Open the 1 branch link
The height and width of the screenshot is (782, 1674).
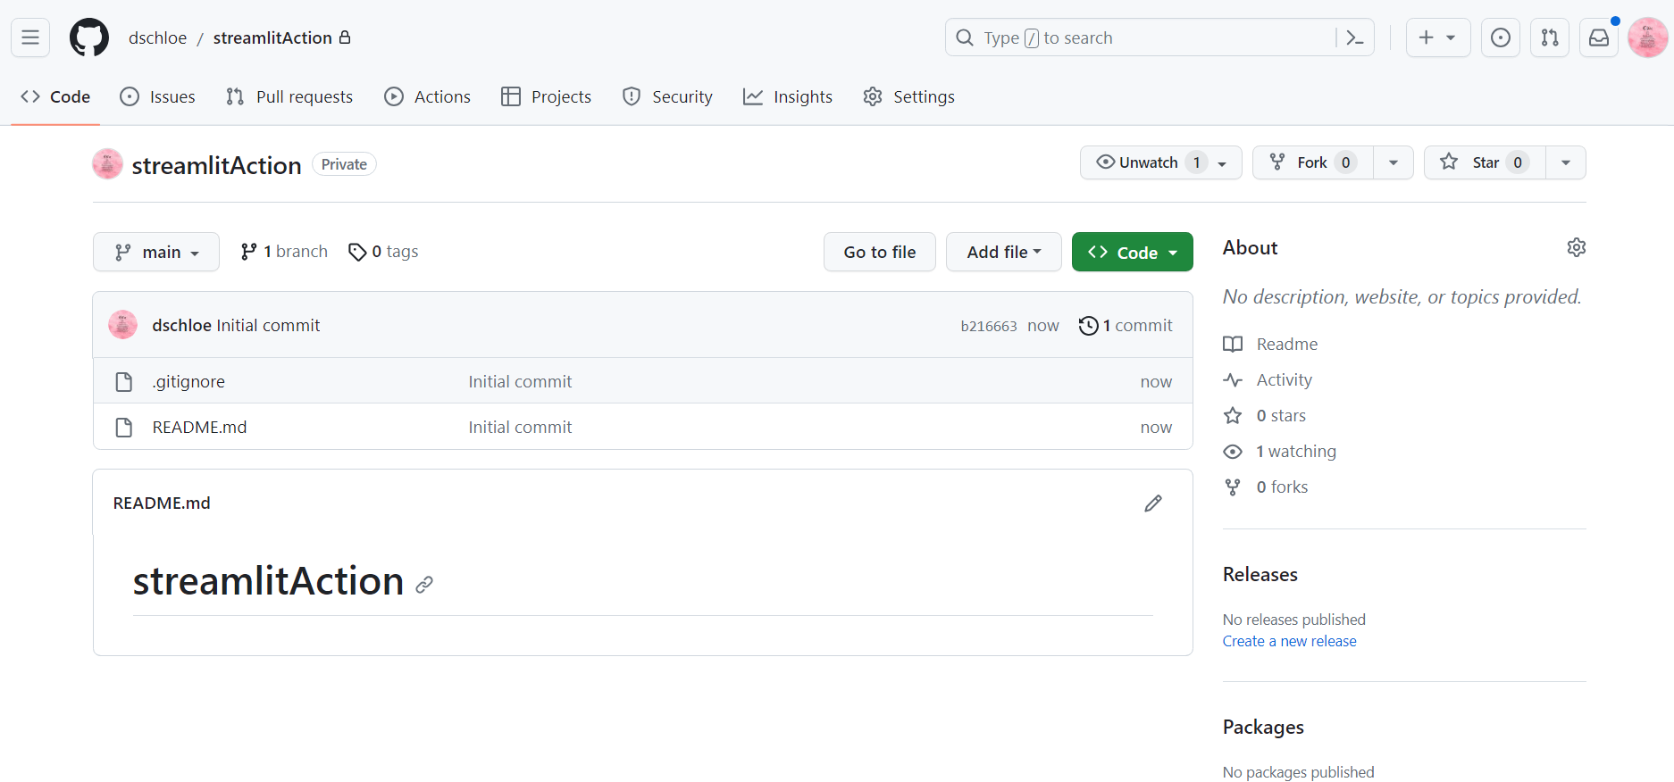284,252
